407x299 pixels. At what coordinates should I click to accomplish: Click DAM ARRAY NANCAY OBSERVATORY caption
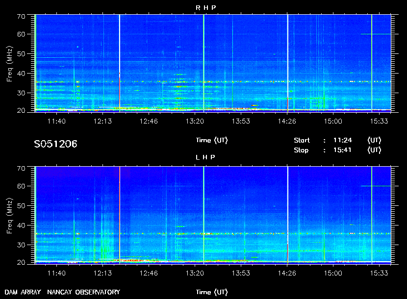62,292
